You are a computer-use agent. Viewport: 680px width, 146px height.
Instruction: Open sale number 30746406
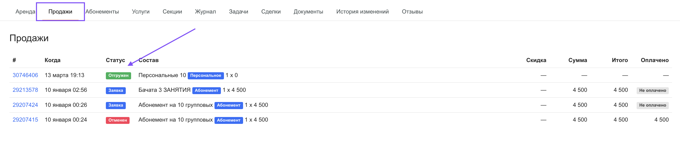tap(25, 75)
